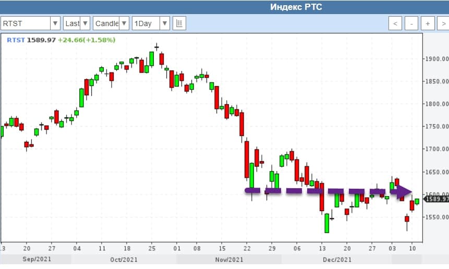This screenshot has width=449, height=269.
Task: Select the Oct/2021 month label on axis
Action: pyautogui.click(x=124, y=259)
